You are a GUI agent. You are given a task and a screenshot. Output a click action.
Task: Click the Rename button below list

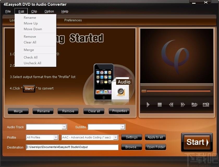pyautogui.click(x=44, y=111)
